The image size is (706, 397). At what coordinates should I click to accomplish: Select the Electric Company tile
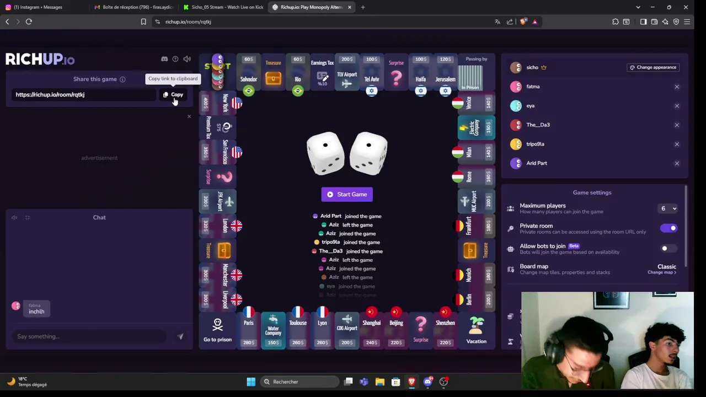point(476,127)
